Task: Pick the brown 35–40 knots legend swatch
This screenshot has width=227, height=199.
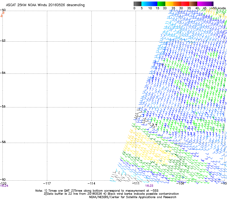Action: pyautogui.click(x=193, y=4)
